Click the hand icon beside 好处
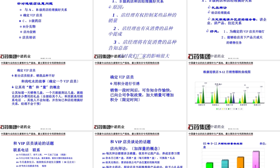The image size is (280, 168). click(x=207, y=31)
